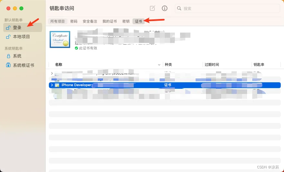Select the iPhone Developer row name
The image size is (284, 172).
pyautogui.click(x=76, y=85)
